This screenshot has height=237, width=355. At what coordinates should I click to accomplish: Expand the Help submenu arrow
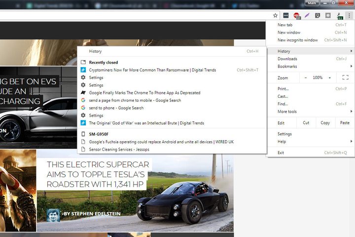tap(351, 141)
